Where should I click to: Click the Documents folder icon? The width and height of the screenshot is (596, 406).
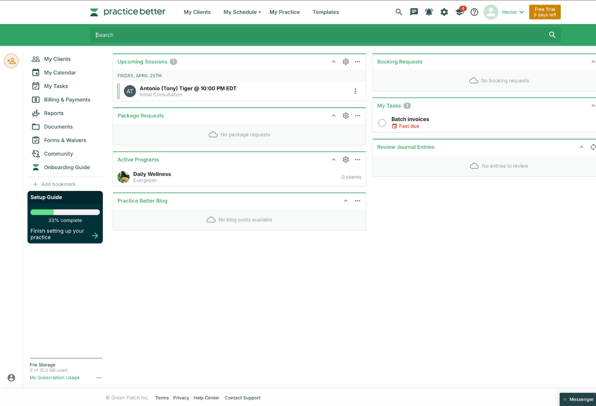coord(36,127)
